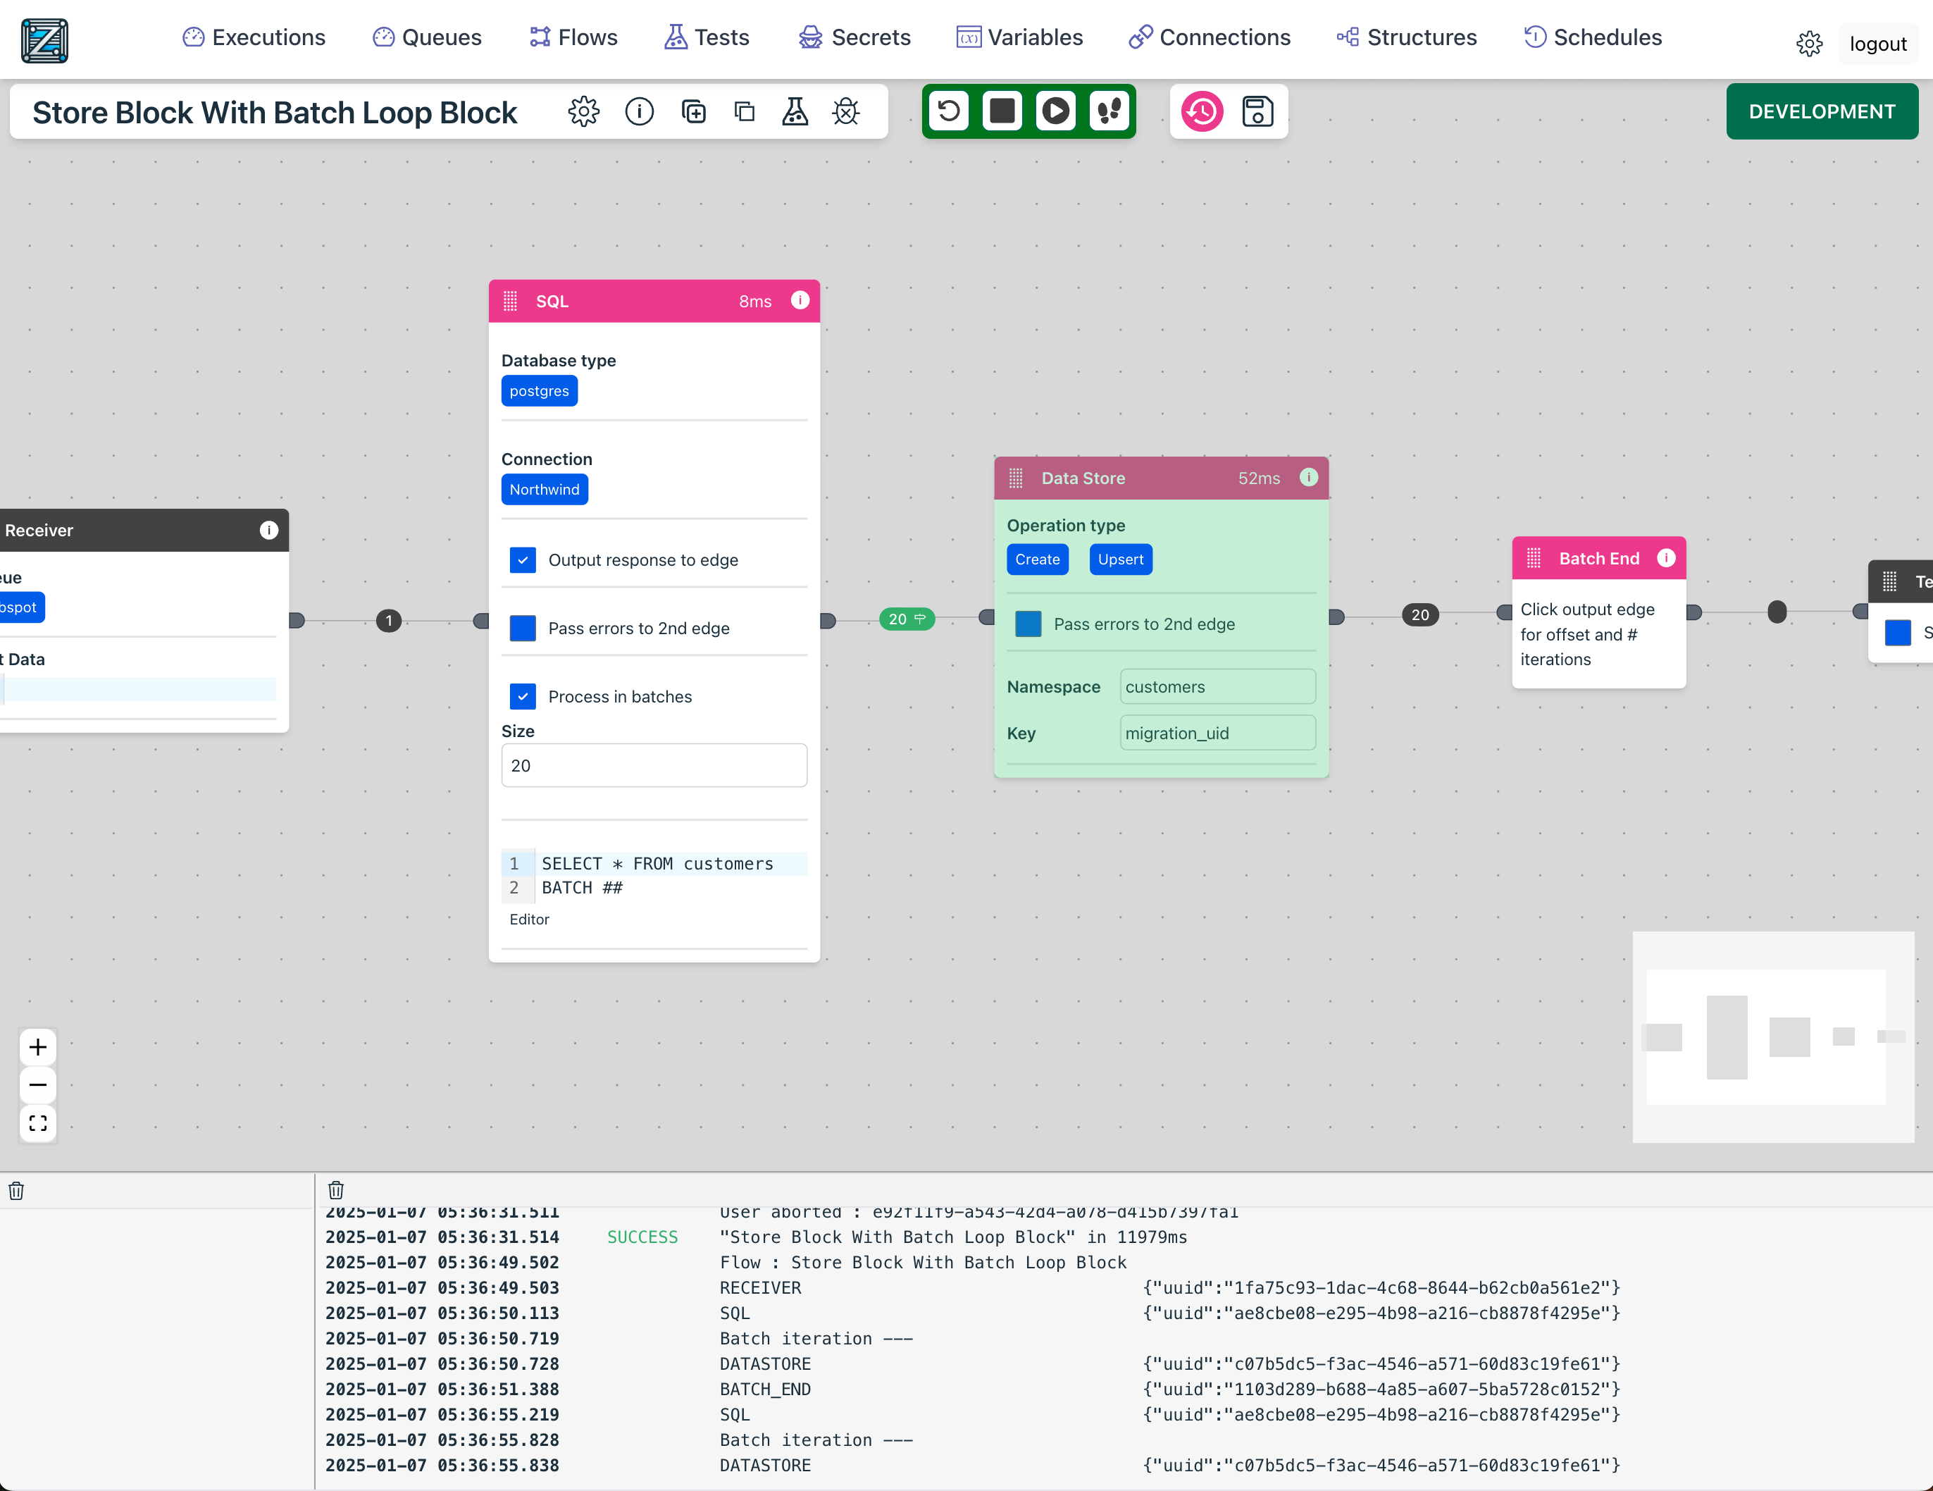Click the logout button
The image size is (1933, 1491).
click(1878, 44)
